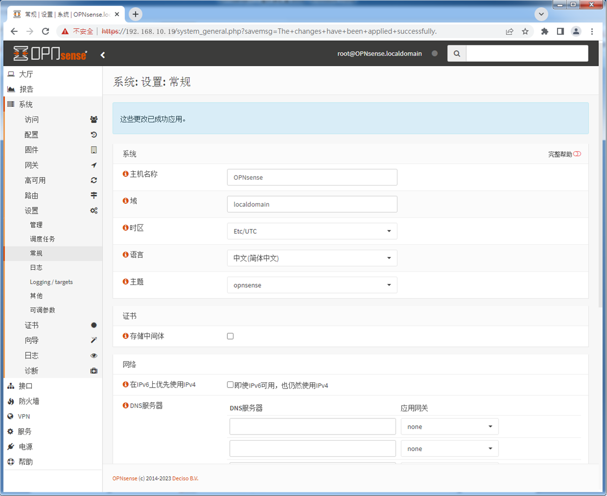This screenshot has height=496, width=607.
Task: Click the eye icon next to 日志
Action: 94,355
